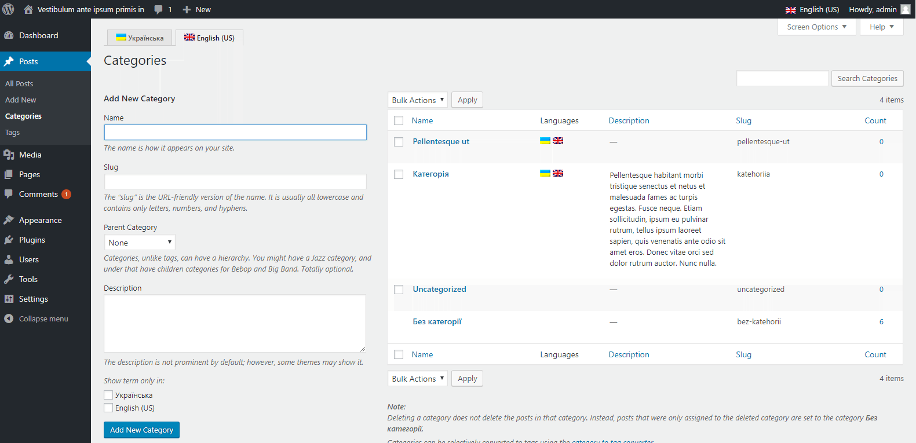Open the Pellentesque ut category link

(x=441, y=141)
